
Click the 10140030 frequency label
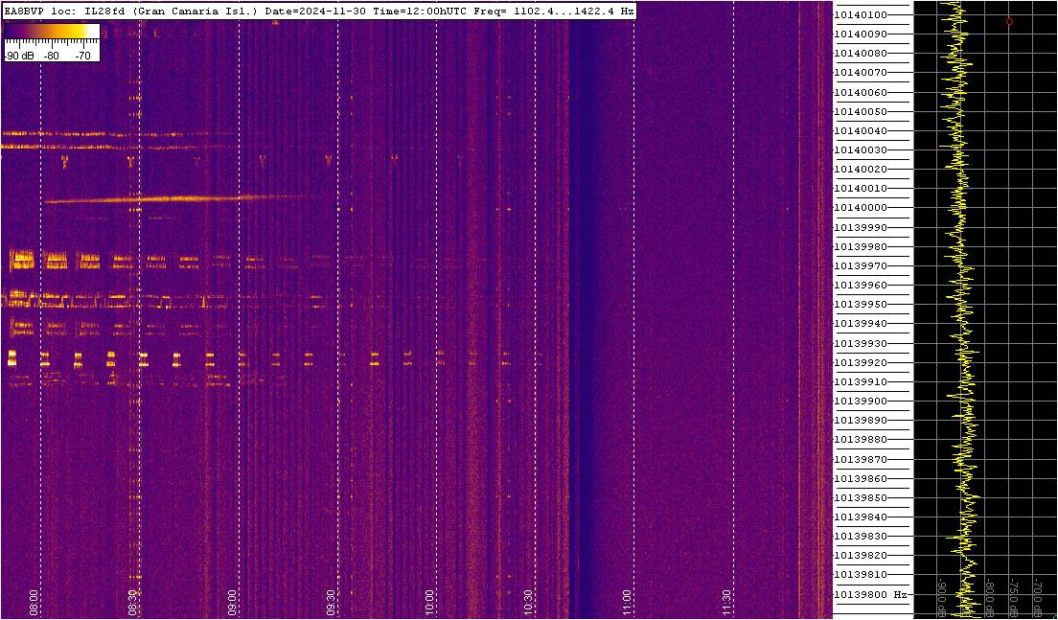(x=861, y=149)
